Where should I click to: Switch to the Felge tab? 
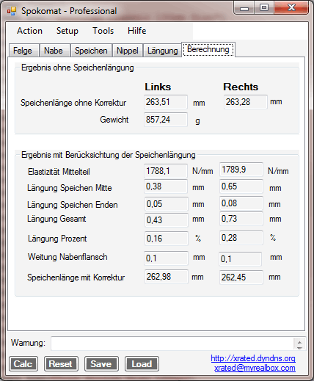23,51
